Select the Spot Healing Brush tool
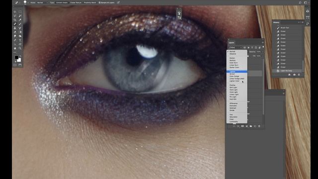 15,24
